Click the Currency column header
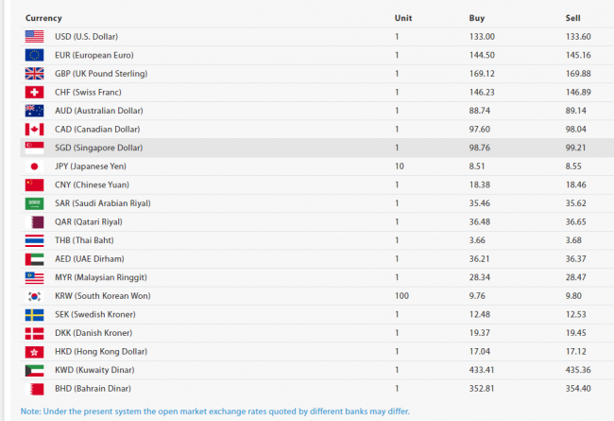Screen dimensions: 614x421 pos(43,18)
